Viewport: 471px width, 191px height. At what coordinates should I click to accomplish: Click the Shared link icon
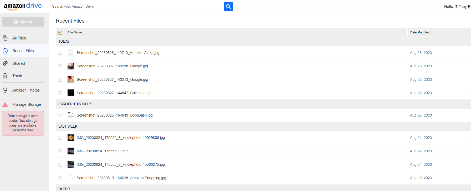coord(5,63)
